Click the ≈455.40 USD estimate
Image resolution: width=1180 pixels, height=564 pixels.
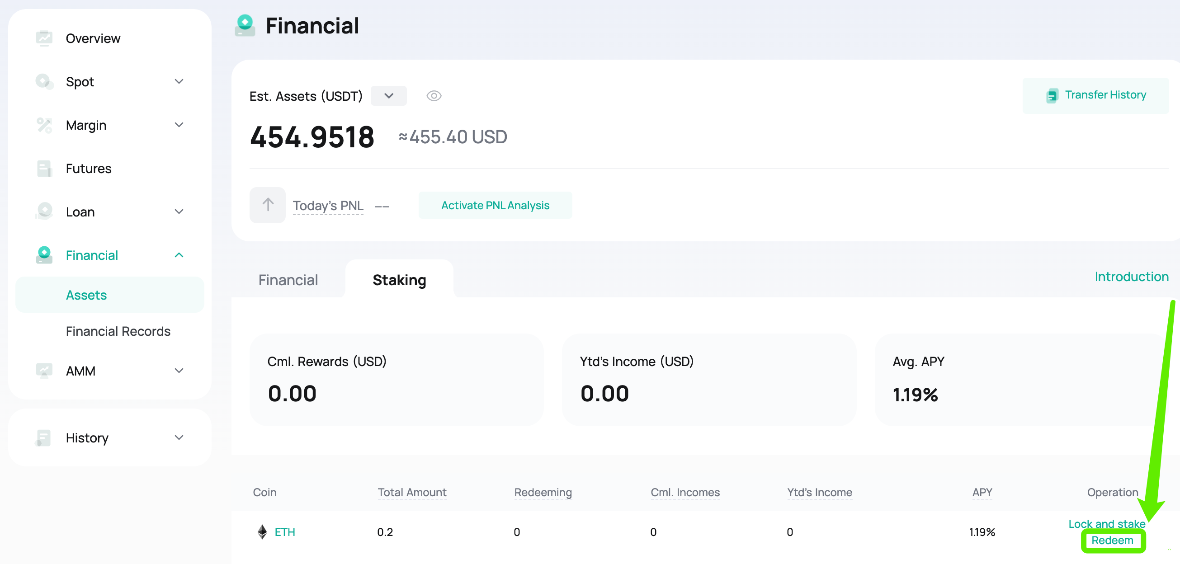[453, 137]
